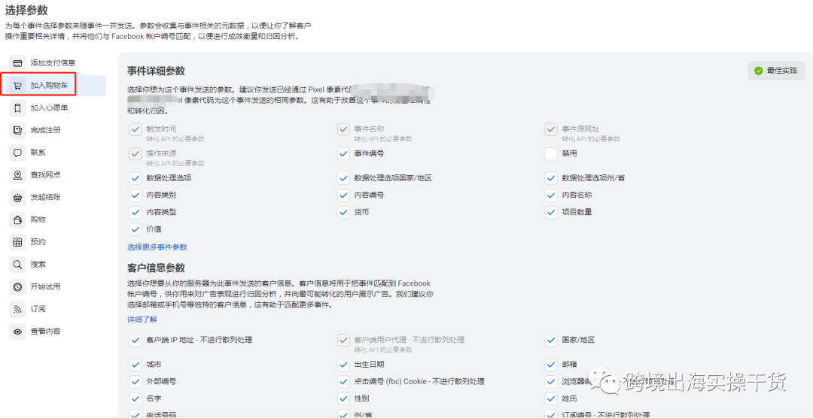The height and width of the screenshot is (418, 813).
Task: Click the magnifier icon for 搜索
Action: [17, 264]
